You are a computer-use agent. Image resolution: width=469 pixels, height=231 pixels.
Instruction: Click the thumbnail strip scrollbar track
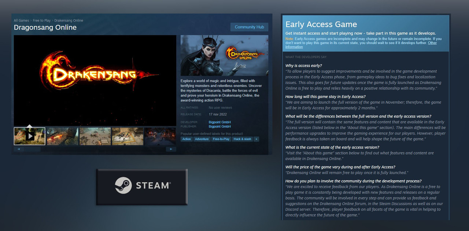[95, 149]
